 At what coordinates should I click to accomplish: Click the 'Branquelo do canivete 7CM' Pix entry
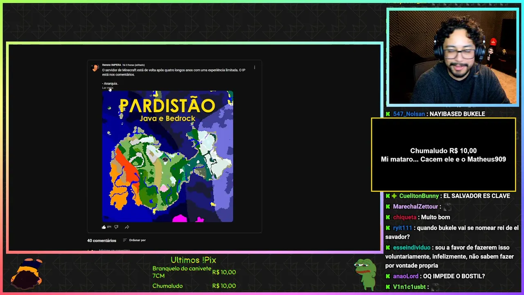coord(182,272)
